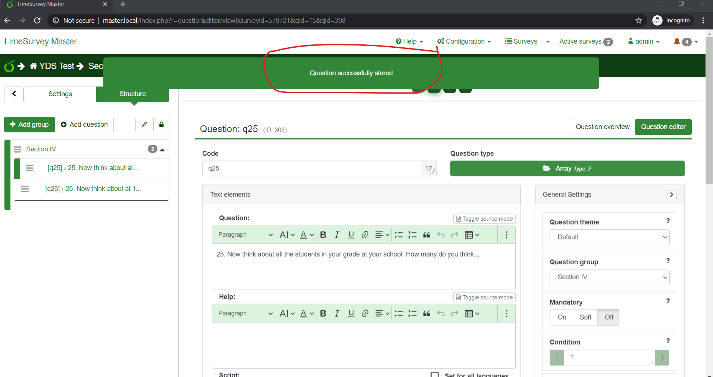
Task: Click the lock icon in the sidebar
Action: (x=161, y=125)
